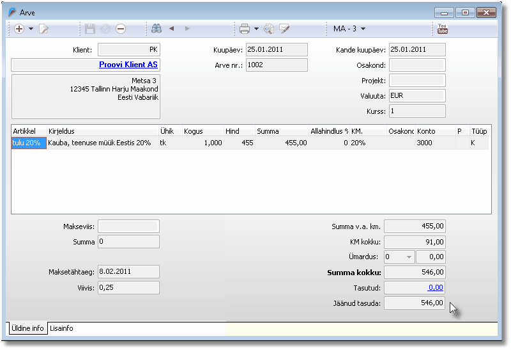Viewport: 511px width, 350px height.
Task: Click the red delete minus icon
Action: [121, 29]
